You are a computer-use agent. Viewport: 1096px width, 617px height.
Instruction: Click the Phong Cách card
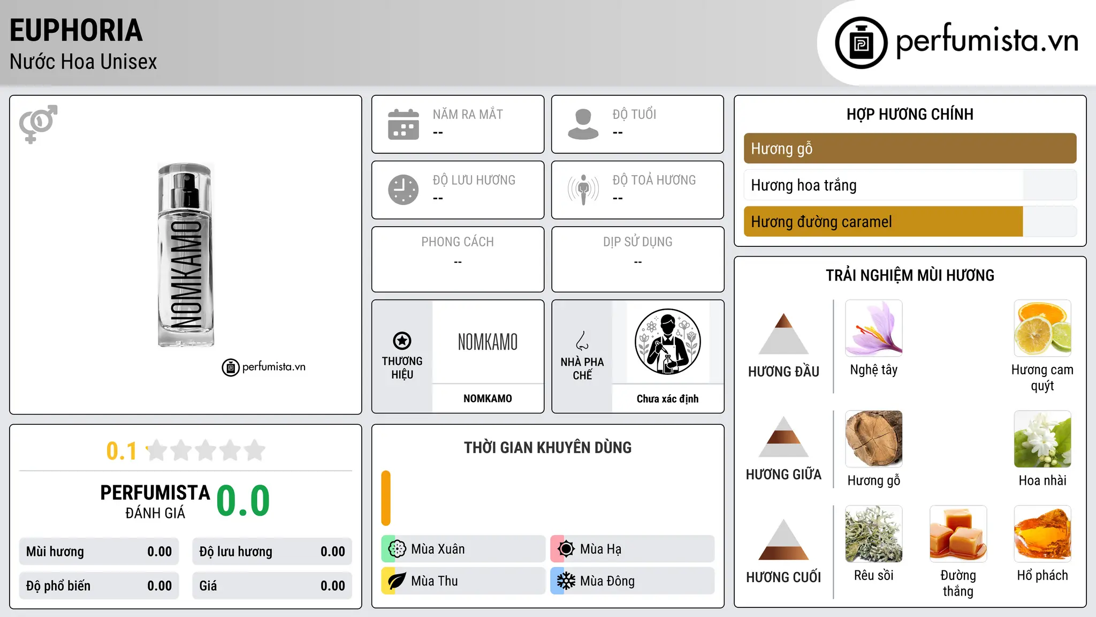pos(458,259)
